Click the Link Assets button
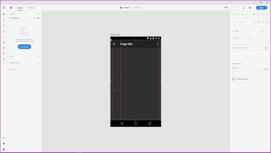The image size is (271, 153). (x=24, y=47)
